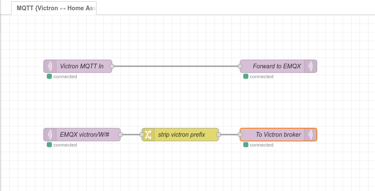Click green status square under Victron MQTT In
Screen dimensions: 375x191
tap(49, 76)
